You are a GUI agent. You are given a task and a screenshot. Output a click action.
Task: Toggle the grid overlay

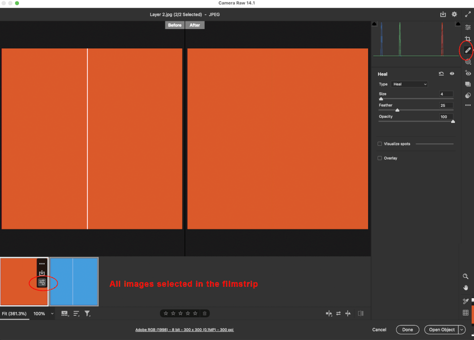(x=465, y=312)
